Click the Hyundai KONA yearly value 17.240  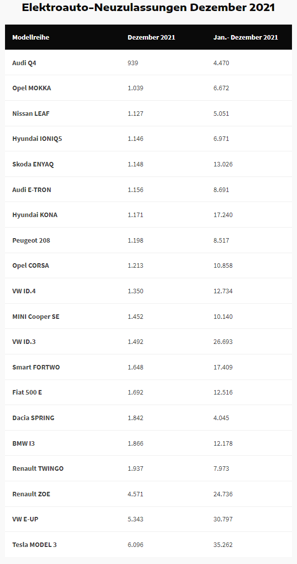click(223, 215)
